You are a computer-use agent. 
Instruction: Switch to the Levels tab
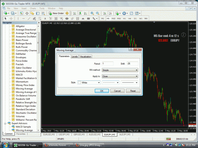click(75, 56)
